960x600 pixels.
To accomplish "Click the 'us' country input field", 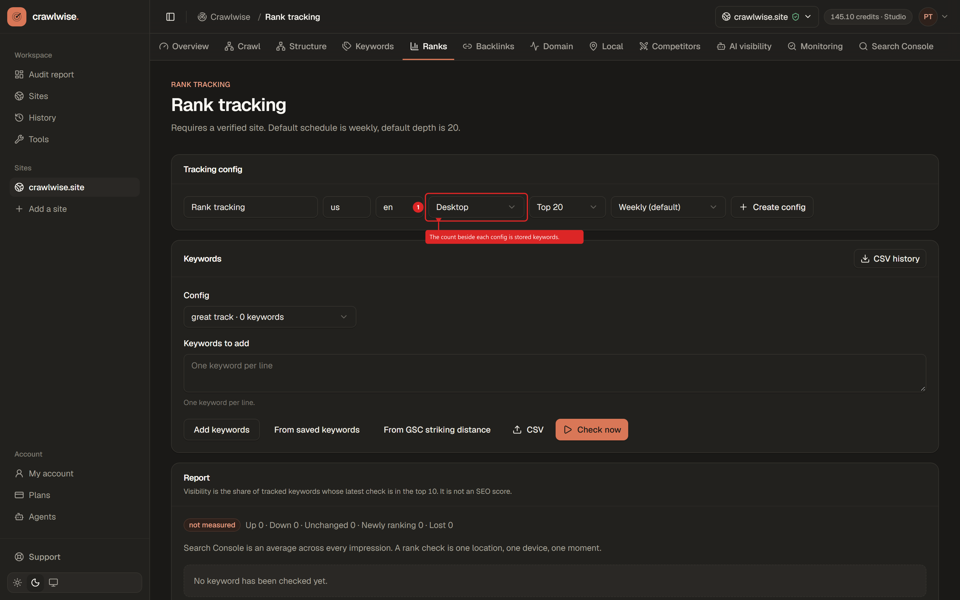I will (x=347, y=207).
